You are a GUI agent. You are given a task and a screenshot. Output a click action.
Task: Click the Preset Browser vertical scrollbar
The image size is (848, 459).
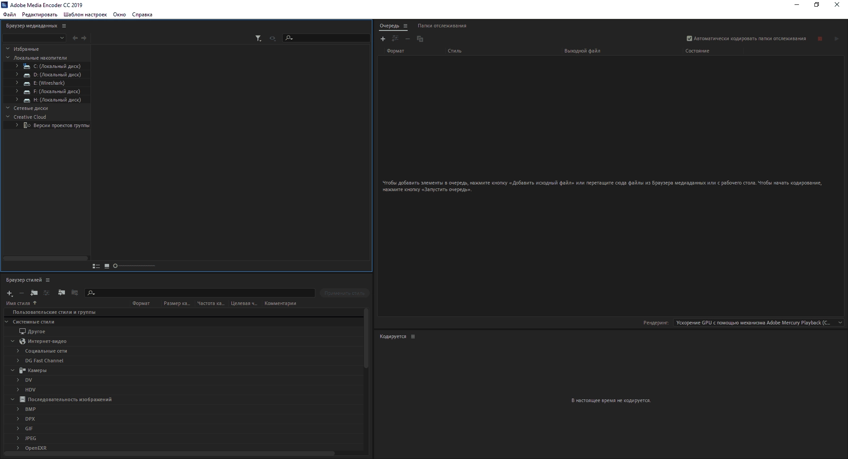[366, 339]
